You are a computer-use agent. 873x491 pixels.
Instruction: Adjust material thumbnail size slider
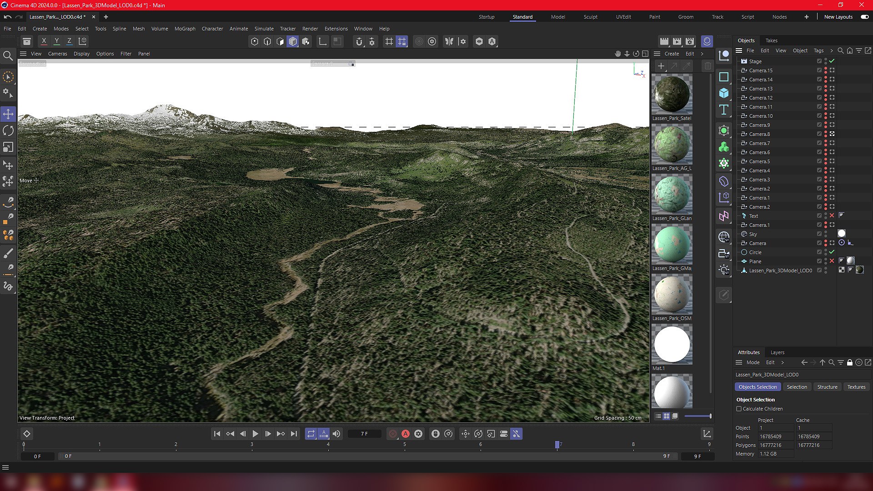pos(698,416)
